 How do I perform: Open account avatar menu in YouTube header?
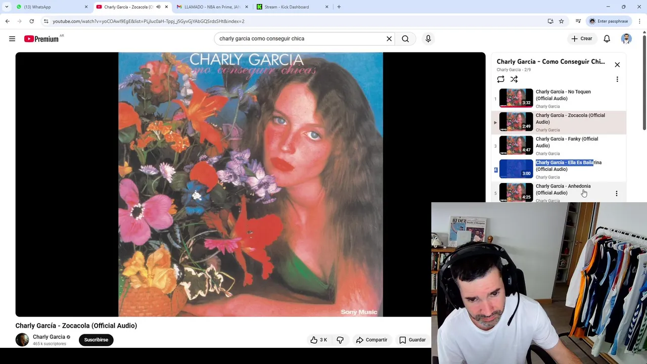click(x=626, y=38)
